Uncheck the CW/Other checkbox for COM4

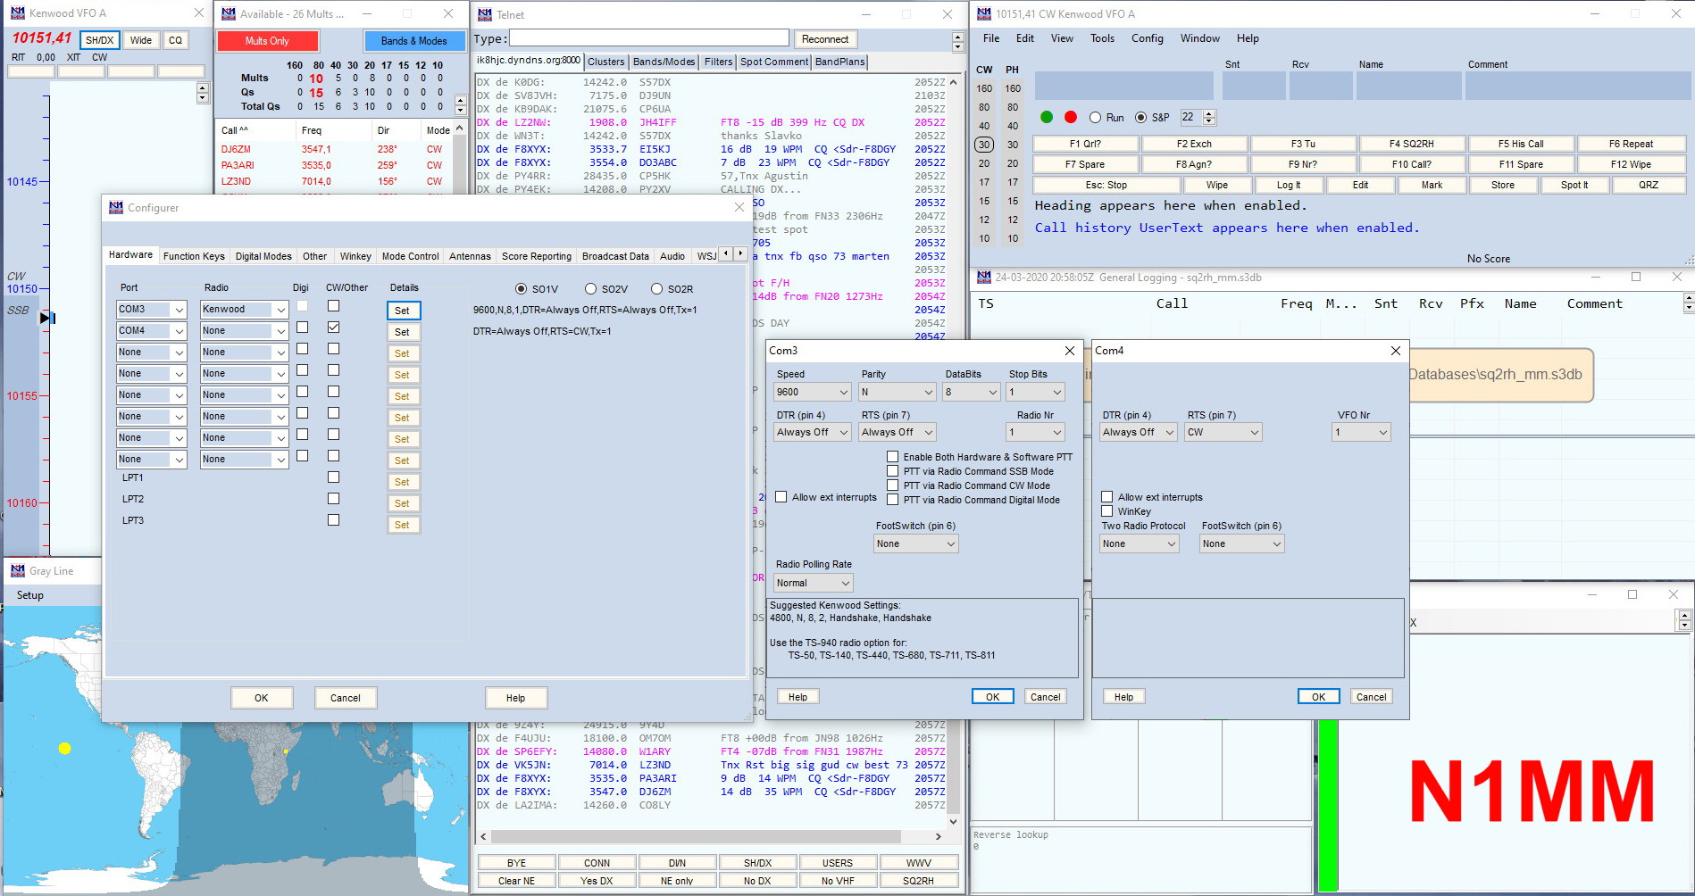[x=333, y=328]
